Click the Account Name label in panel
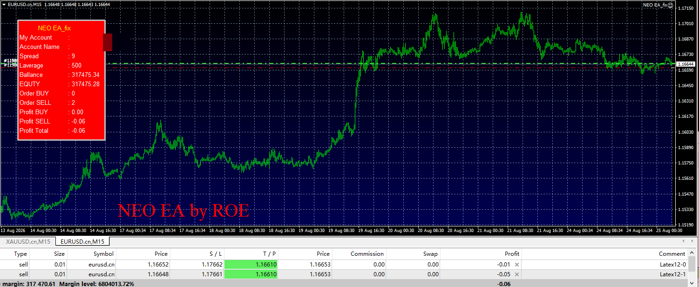 click(x=40, y=47)
